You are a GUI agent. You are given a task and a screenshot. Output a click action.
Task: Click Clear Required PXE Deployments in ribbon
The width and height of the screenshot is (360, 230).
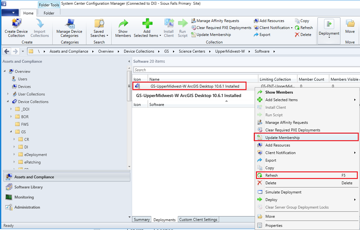[x=221, y=27]
